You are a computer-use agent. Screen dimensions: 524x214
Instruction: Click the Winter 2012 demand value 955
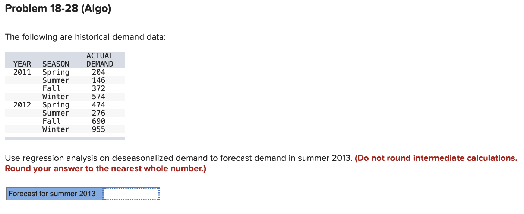pos(99,129)
